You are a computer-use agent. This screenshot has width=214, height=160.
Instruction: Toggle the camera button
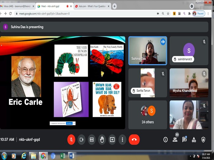click(x=82, y=140)
